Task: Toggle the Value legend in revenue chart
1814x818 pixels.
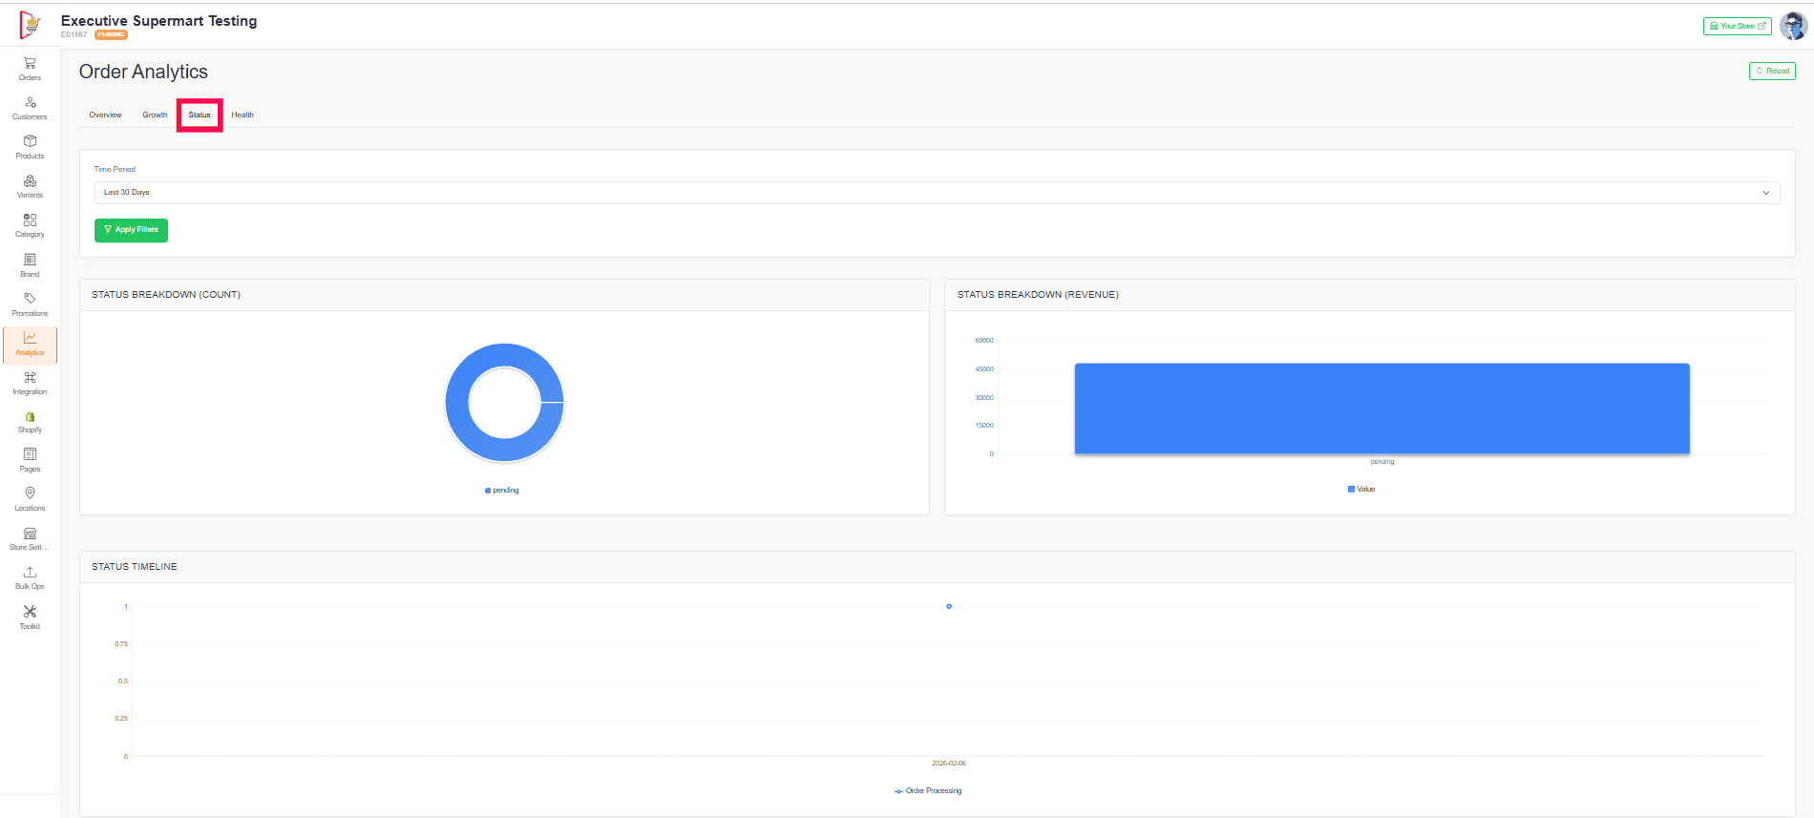Action: (1361, 489)
